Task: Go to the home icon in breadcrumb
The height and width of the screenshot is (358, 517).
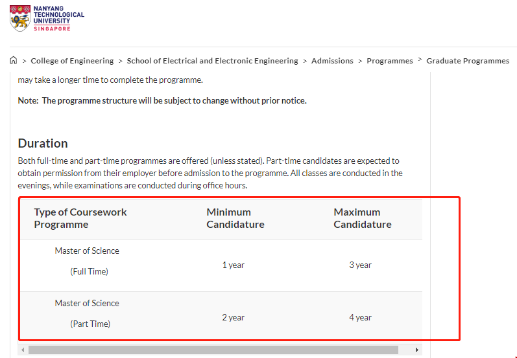Action: [14, 60]
